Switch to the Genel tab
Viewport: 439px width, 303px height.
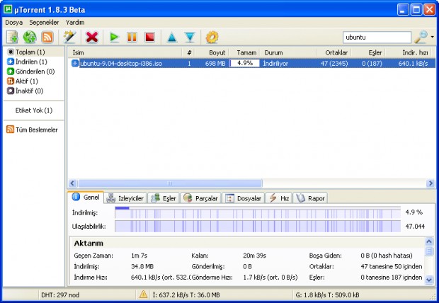[86, 198]
